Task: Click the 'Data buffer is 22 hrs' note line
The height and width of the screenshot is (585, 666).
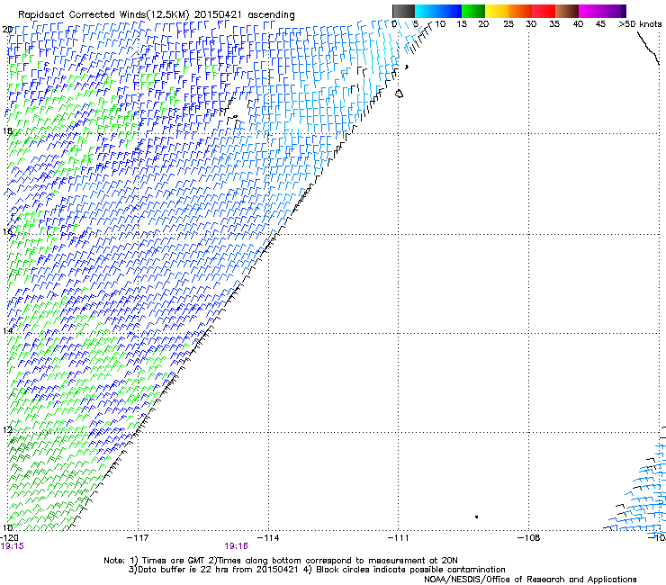Action: pyautogui.click(x=317, y=570)
